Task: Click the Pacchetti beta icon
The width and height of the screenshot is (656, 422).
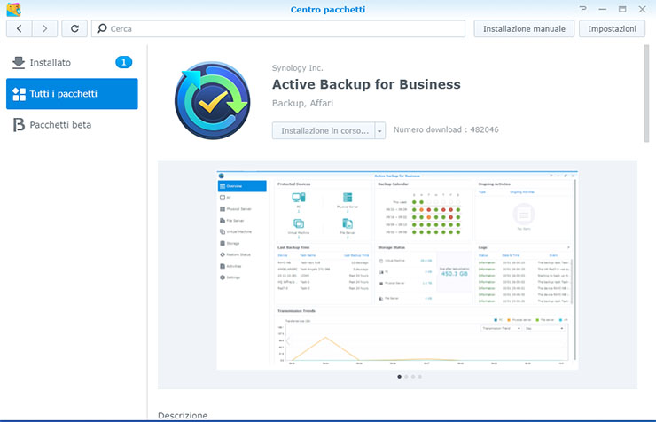Action: [x=19, y=125]
